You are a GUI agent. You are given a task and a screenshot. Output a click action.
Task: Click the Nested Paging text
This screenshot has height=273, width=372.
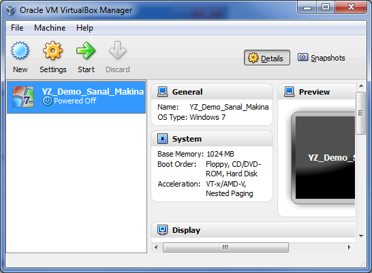(x=230, y=193)
